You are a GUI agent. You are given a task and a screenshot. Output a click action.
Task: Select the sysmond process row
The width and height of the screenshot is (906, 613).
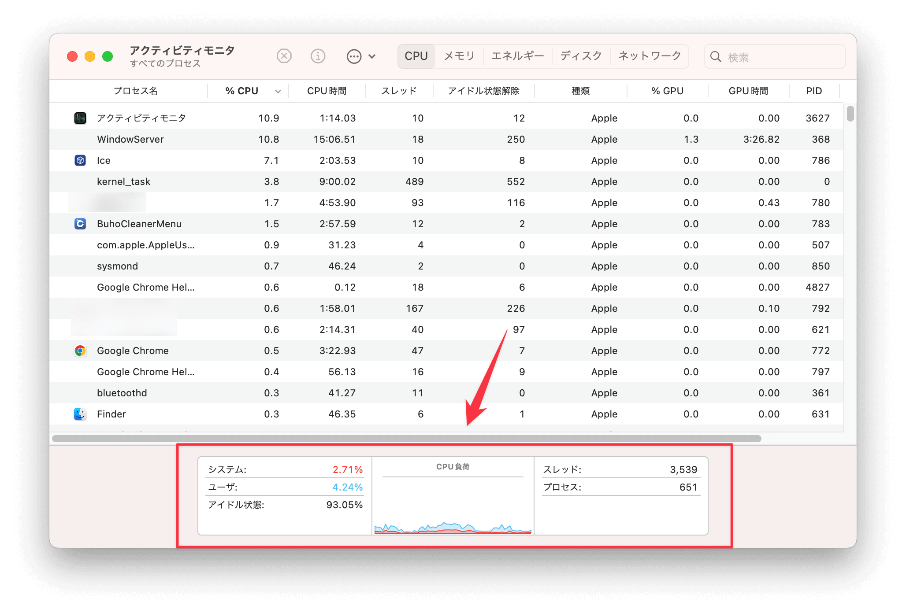(x=446, y=266)
